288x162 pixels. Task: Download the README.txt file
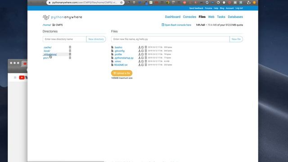click(139, 65)
